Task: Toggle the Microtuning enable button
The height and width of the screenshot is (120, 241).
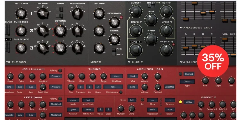Action: (121, 92)
